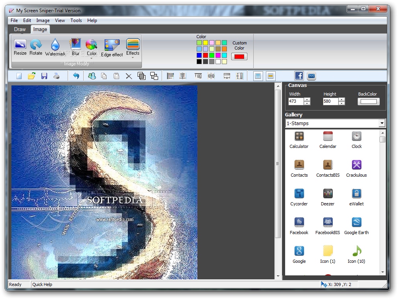
Task: Select the Icon (10) music note stamp
Action: [x=356, y=255]
